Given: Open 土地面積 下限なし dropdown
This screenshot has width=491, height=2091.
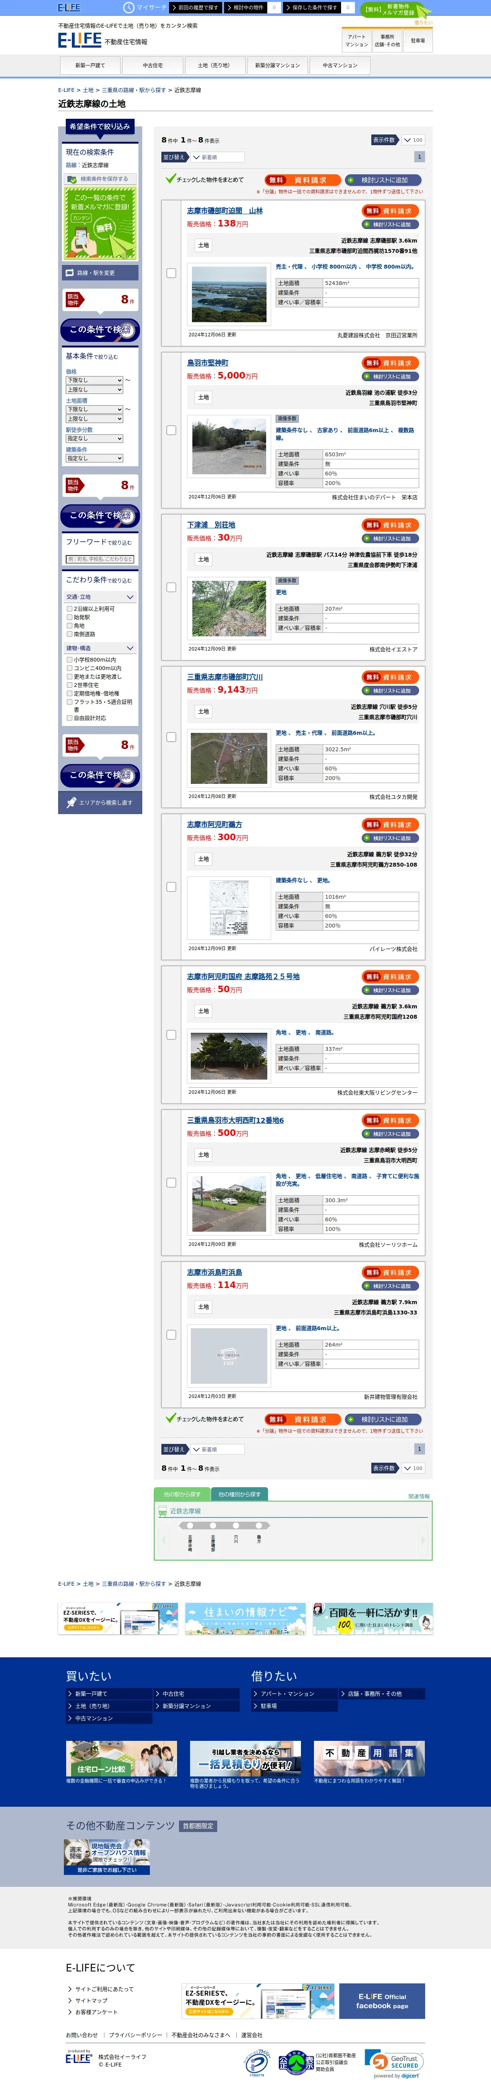Looking at the screenshot, I should click(94, 409).
